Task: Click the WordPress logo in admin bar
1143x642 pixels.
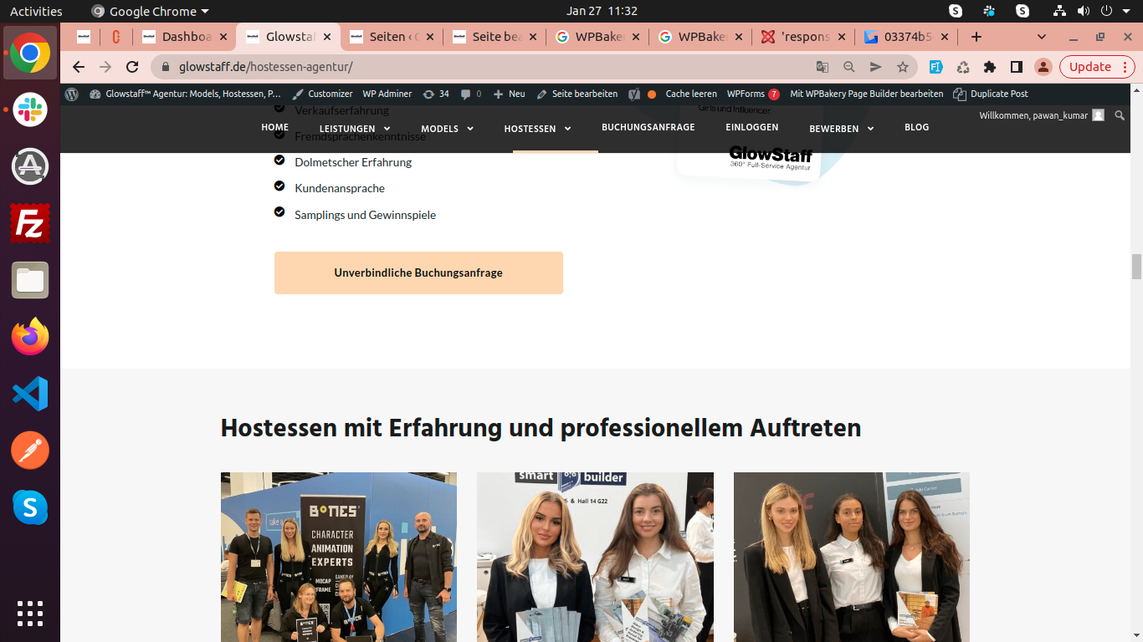Action: (72, 94)
